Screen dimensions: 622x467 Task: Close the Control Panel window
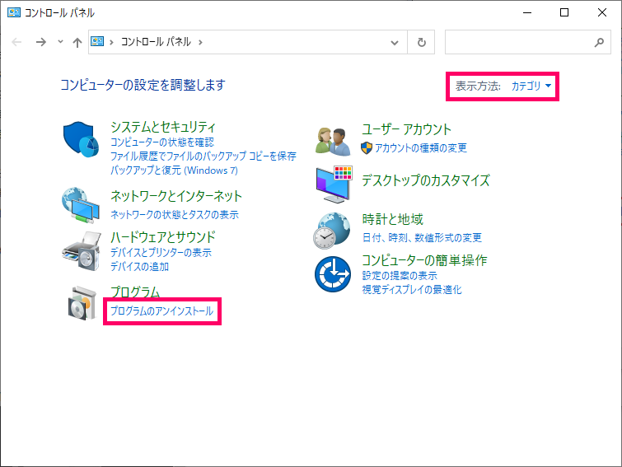tap(601, 12)
